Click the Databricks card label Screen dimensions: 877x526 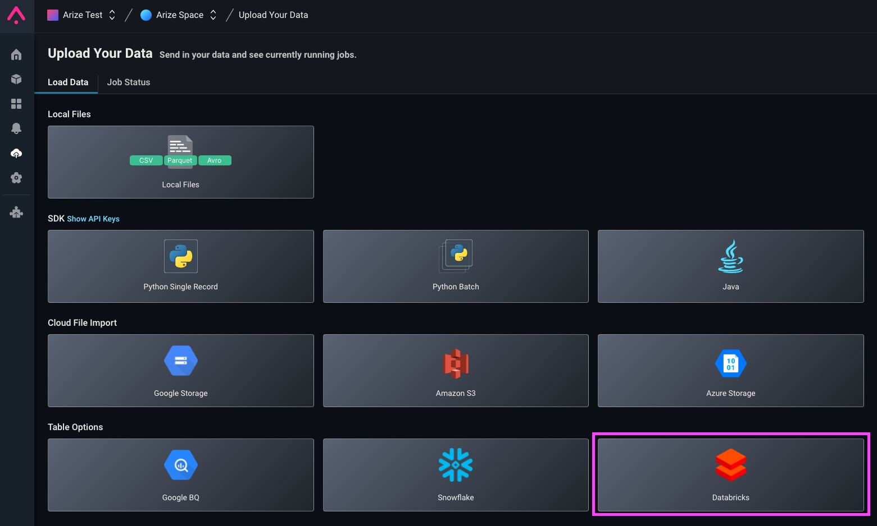point(730,497)
